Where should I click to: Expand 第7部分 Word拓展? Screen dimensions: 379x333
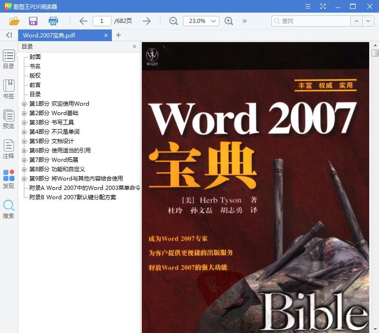(24, 160)
